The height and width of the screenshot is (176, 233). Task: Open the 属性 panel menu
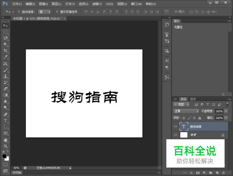click(x=229, y=21)
